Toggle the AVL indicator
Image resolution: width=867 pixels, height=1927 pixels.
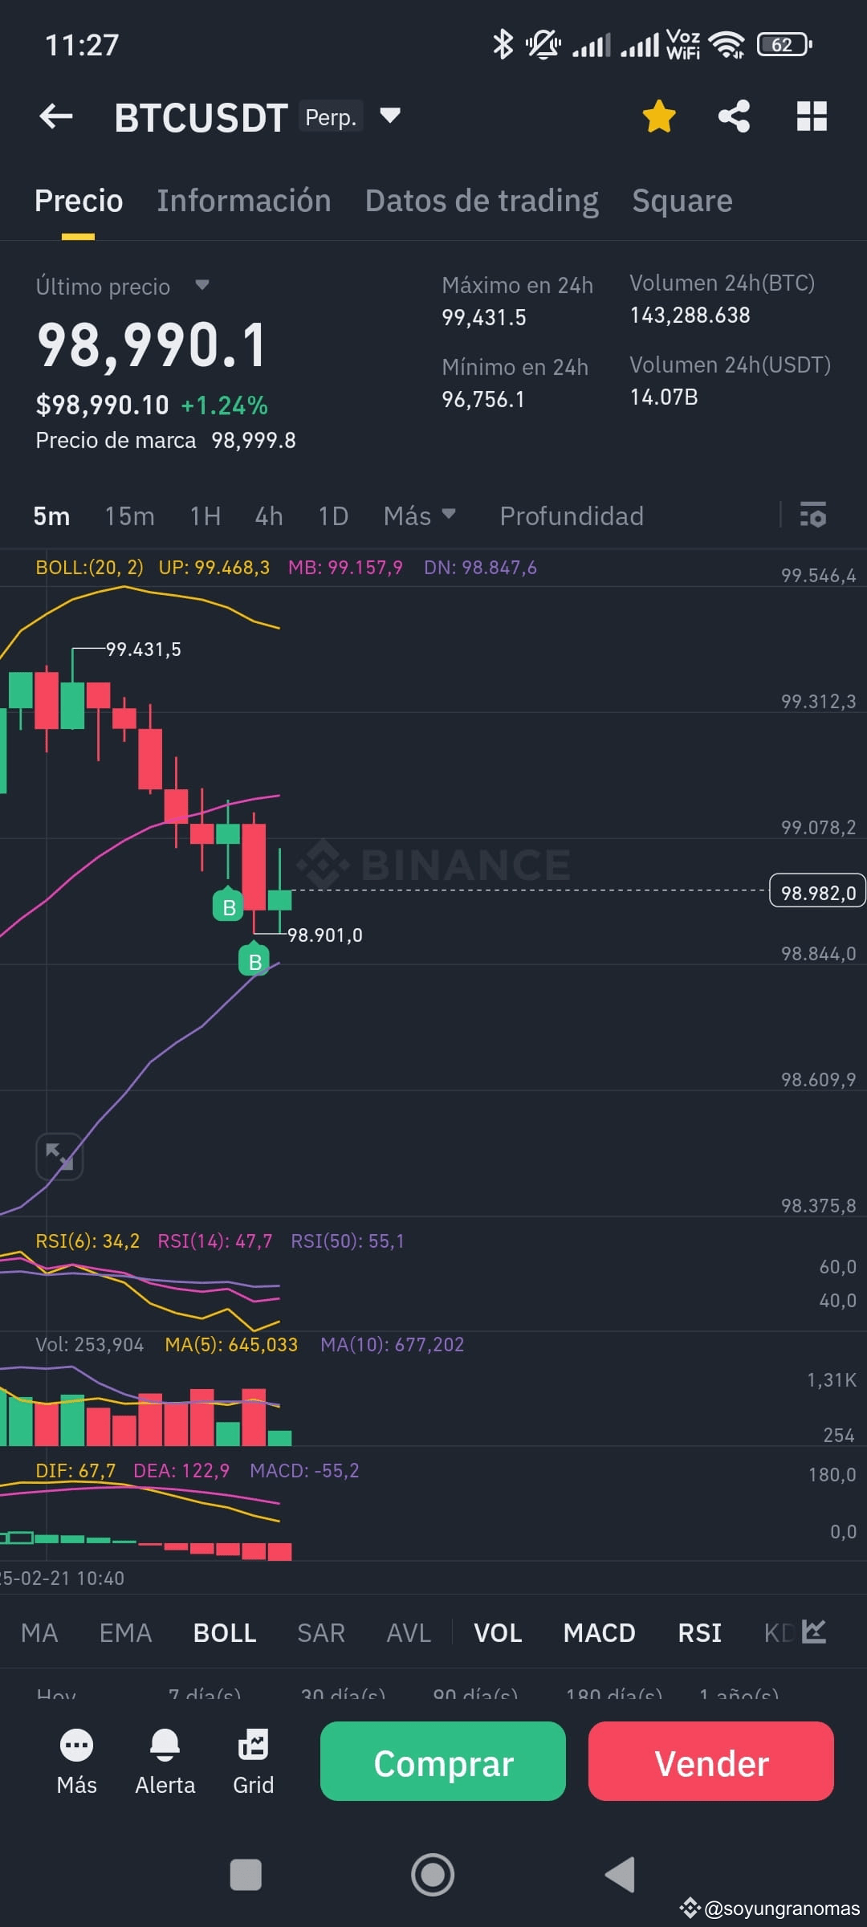coord(409,1633)
